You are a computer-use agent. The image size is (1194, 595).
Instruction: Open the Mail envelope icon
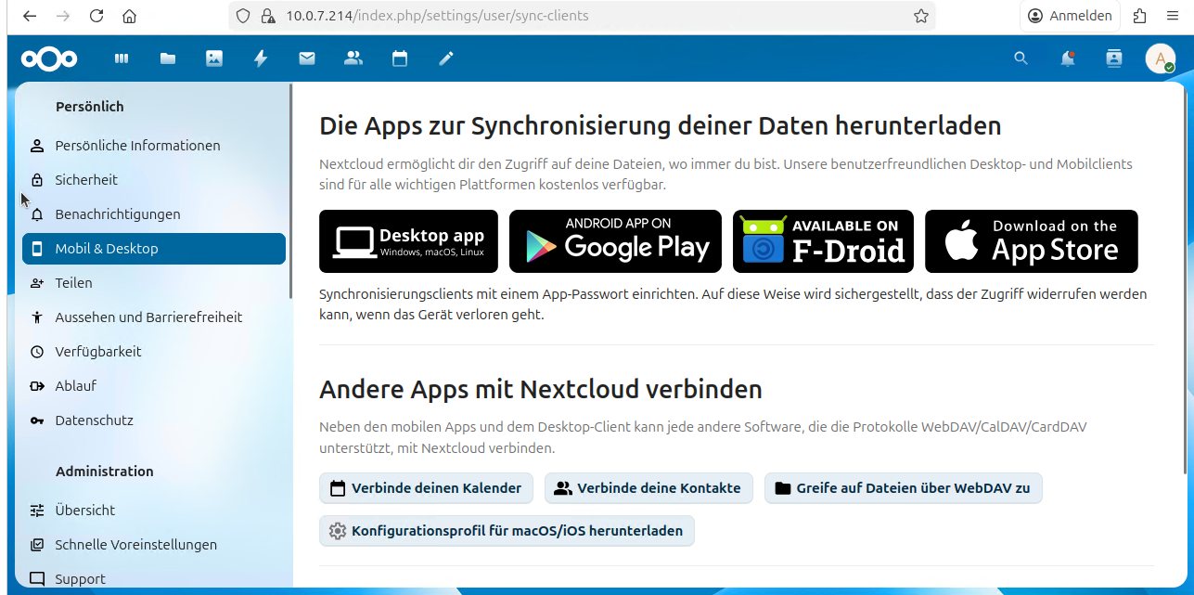307,58
